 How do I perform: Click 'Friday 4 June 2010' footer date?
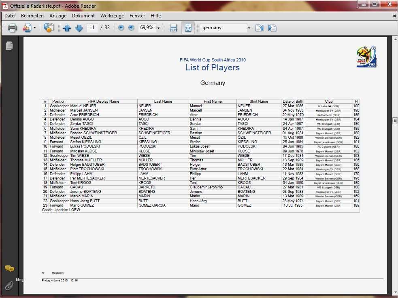[x=55, y=281]
